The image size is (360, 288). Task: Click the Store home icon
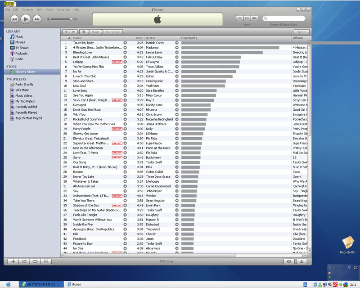coord(84,32)
